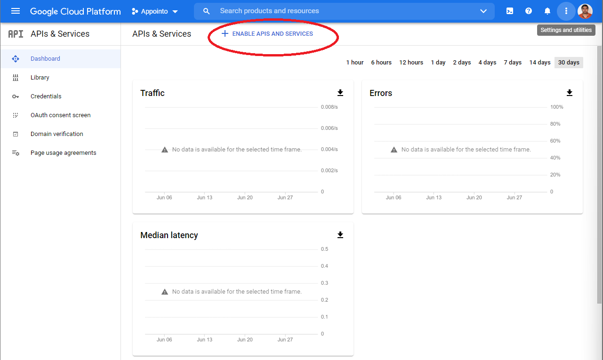The image size is (603, 360).
Task: Click the Credentials key icon
Action: tap(16, 96)
